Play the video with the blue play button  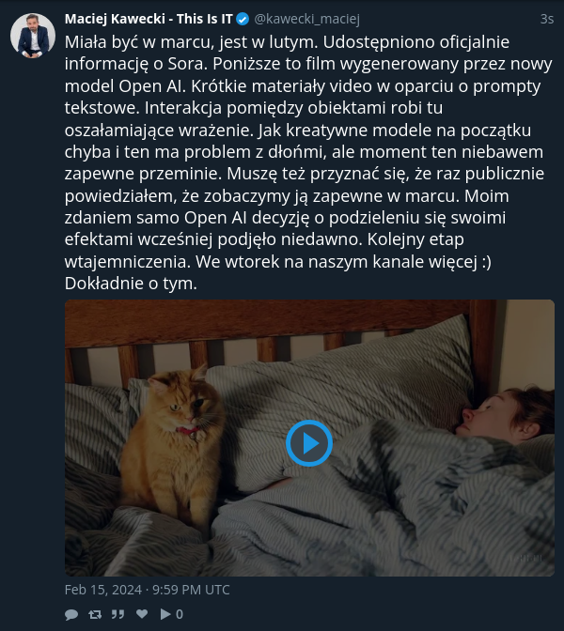pos(309,443)
